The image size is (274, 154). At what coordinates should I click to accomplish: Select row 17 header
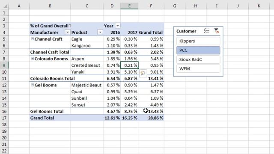pyautogui.click(x=4, y=118)
